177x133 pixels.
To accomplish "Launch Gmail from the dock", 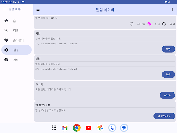I will (65, 128).
